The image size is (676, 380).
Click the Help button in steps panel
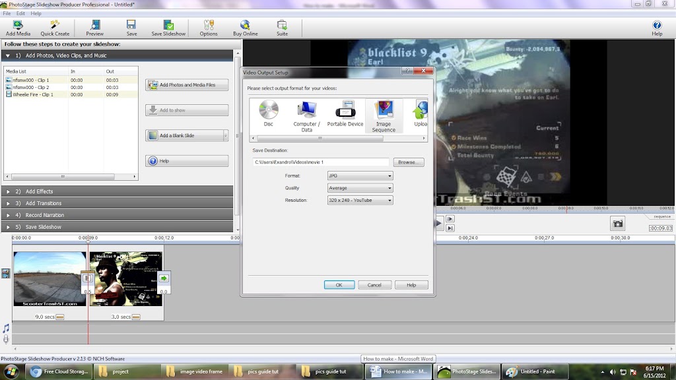(x=187, y=161)
